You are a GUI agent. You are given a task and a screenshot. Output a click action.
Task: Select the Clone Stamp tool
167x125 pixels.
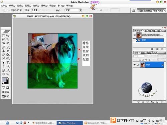(x=4, y=51)
